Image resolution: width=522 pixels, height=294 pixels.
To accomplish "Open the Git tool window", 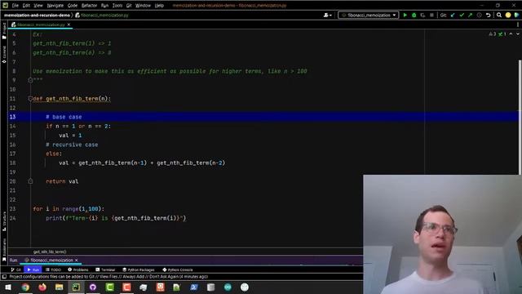I will click(x=16, y=269).
